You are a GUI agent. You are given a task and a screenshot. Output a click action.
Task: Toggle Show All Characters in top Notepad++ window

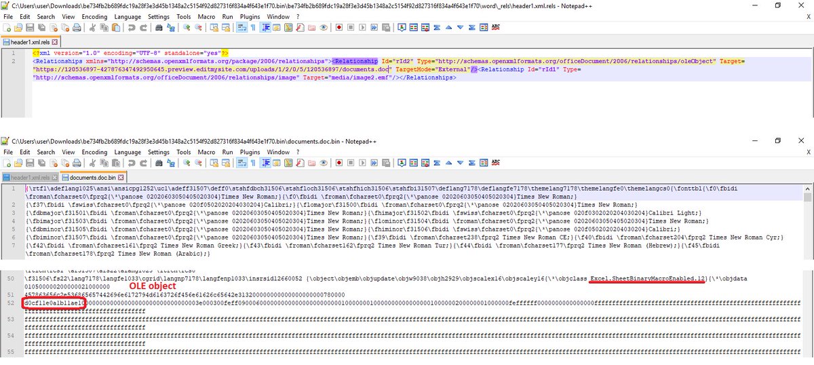253,28
